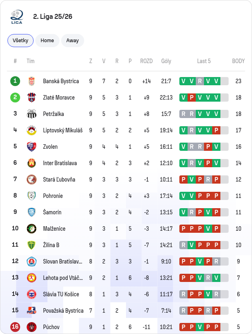Click Banská Bystrica's grey R draw badge
Viewport: 252px width, 334px height.
click(x=200, y=81)
